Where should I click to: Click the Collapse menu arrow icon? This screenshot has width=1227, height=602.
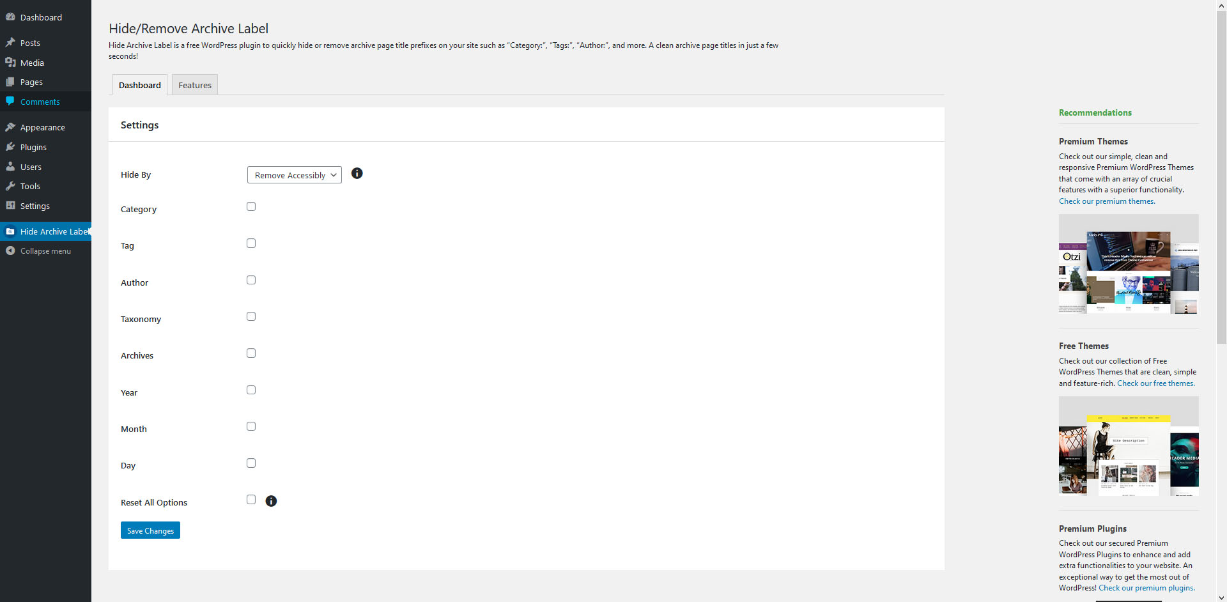10,251
